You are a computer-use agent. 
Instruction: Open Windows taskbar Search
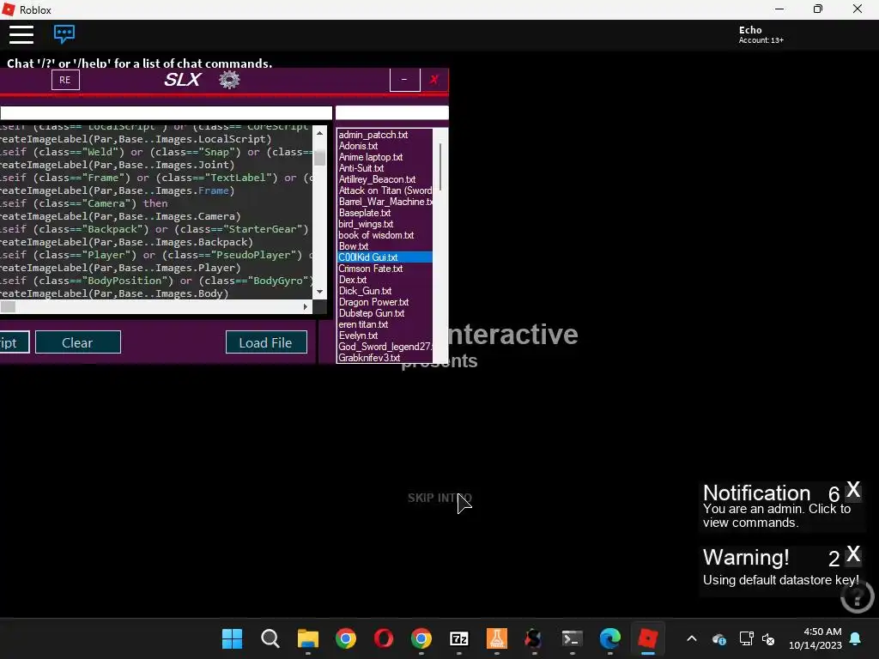coord(270,638)
